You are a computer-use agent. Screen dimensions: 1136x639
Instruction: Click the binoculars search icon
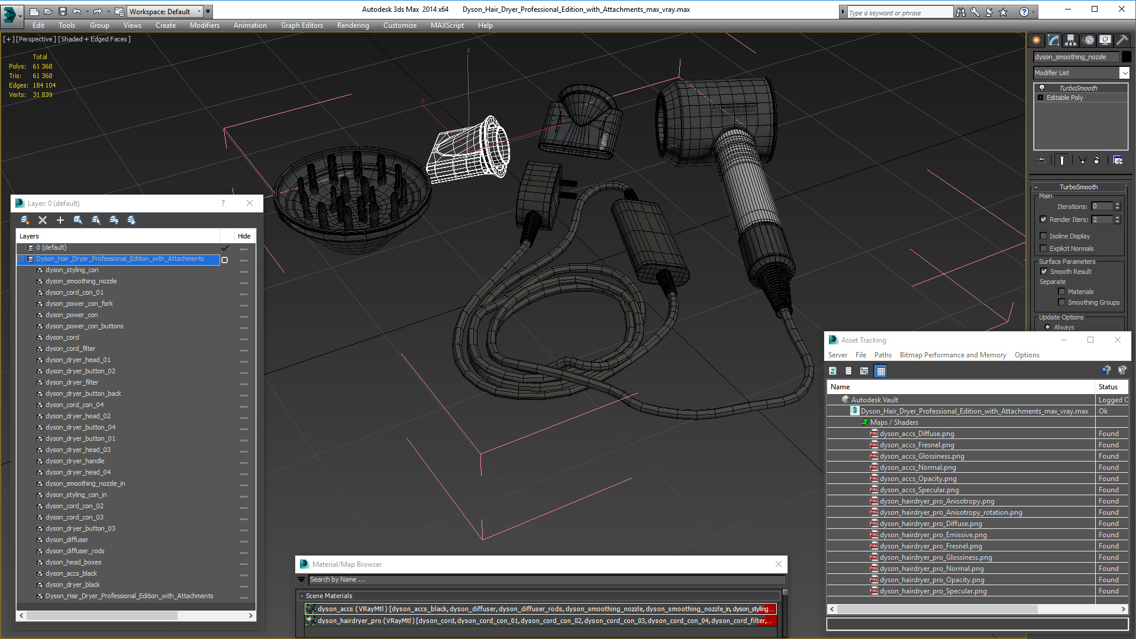pos(960,12)
